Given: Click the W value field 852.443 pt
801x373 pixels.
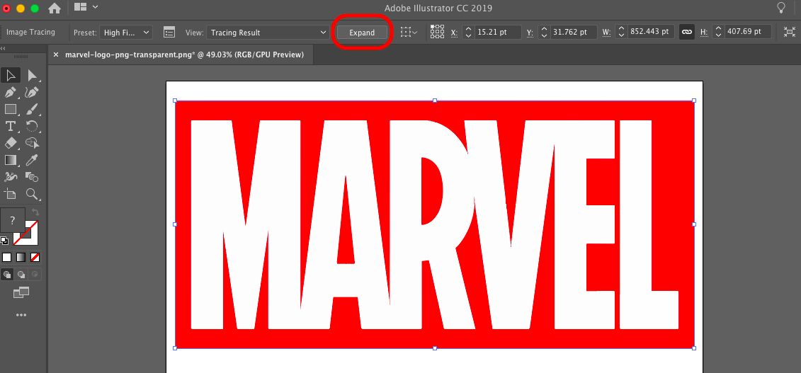Looking at the screenshot, I should [651, 32].
